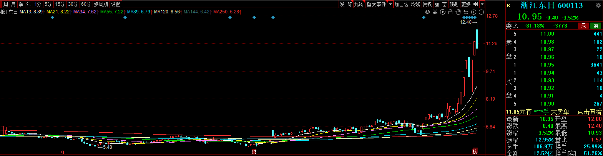The height and width of the screenshot is (156, 603).
Task: Click the 12.40 high price label
Action: pyautogui.click(x=465, y=22)
